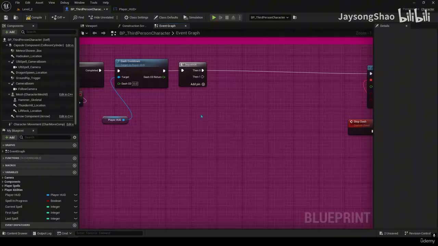Toggle Hide Unrelated nodes
The image size is (438, 246).
(x=101, y=17)
